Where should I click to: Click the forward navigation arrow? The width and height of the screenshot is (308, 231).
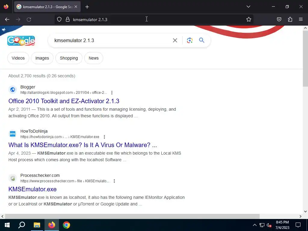(18, 20)
